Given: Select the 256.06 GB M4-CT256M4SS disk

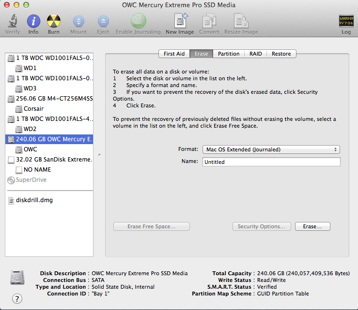Looking at the screenshot, I should tap(49, 99).
